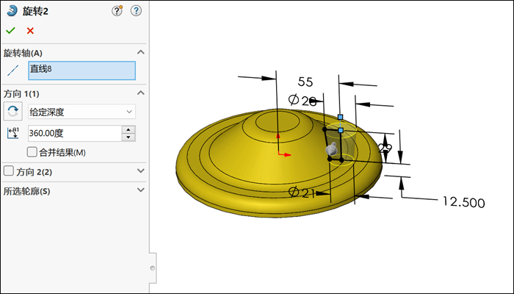The image size is (514, 294).
Task: Decrease angle with the down spinner arrow
Action: [x=128, y=137]
